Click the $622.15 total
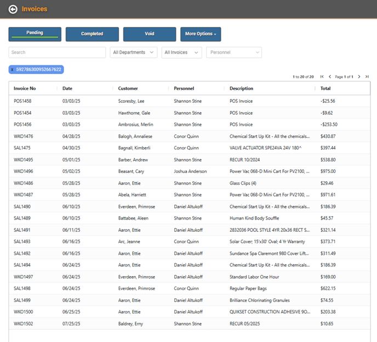377x342 pixels. pyautogui.click(x=328, y=288)
